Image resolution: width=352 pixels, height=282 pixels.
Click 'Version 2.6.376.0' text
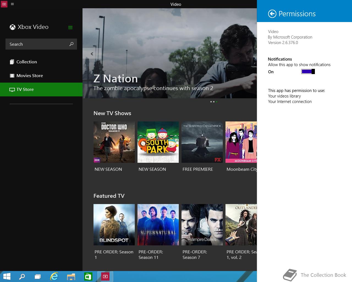(283, 42)
